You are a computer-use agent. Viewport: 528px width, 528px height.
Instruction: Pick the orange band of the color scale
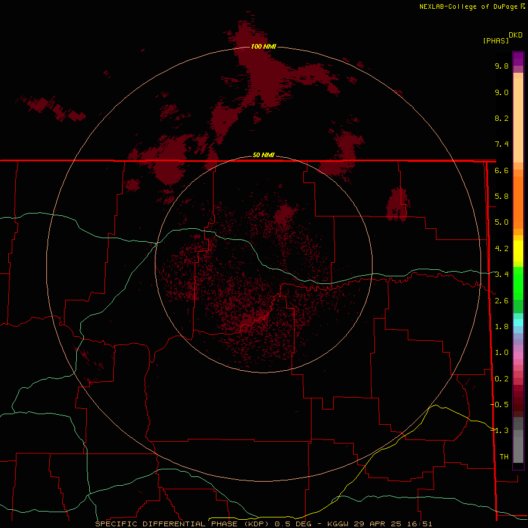click(518, 202)
